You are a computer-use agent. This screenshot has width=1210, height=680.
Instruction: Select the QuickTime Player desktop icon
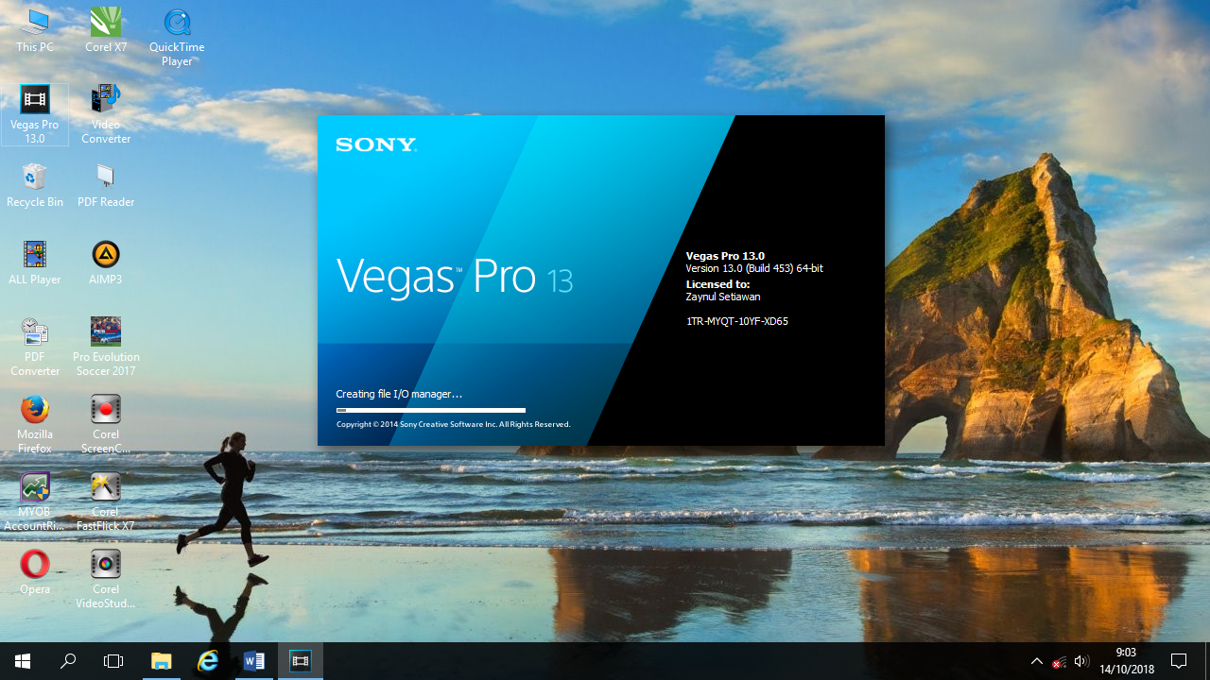pos(177,38)
